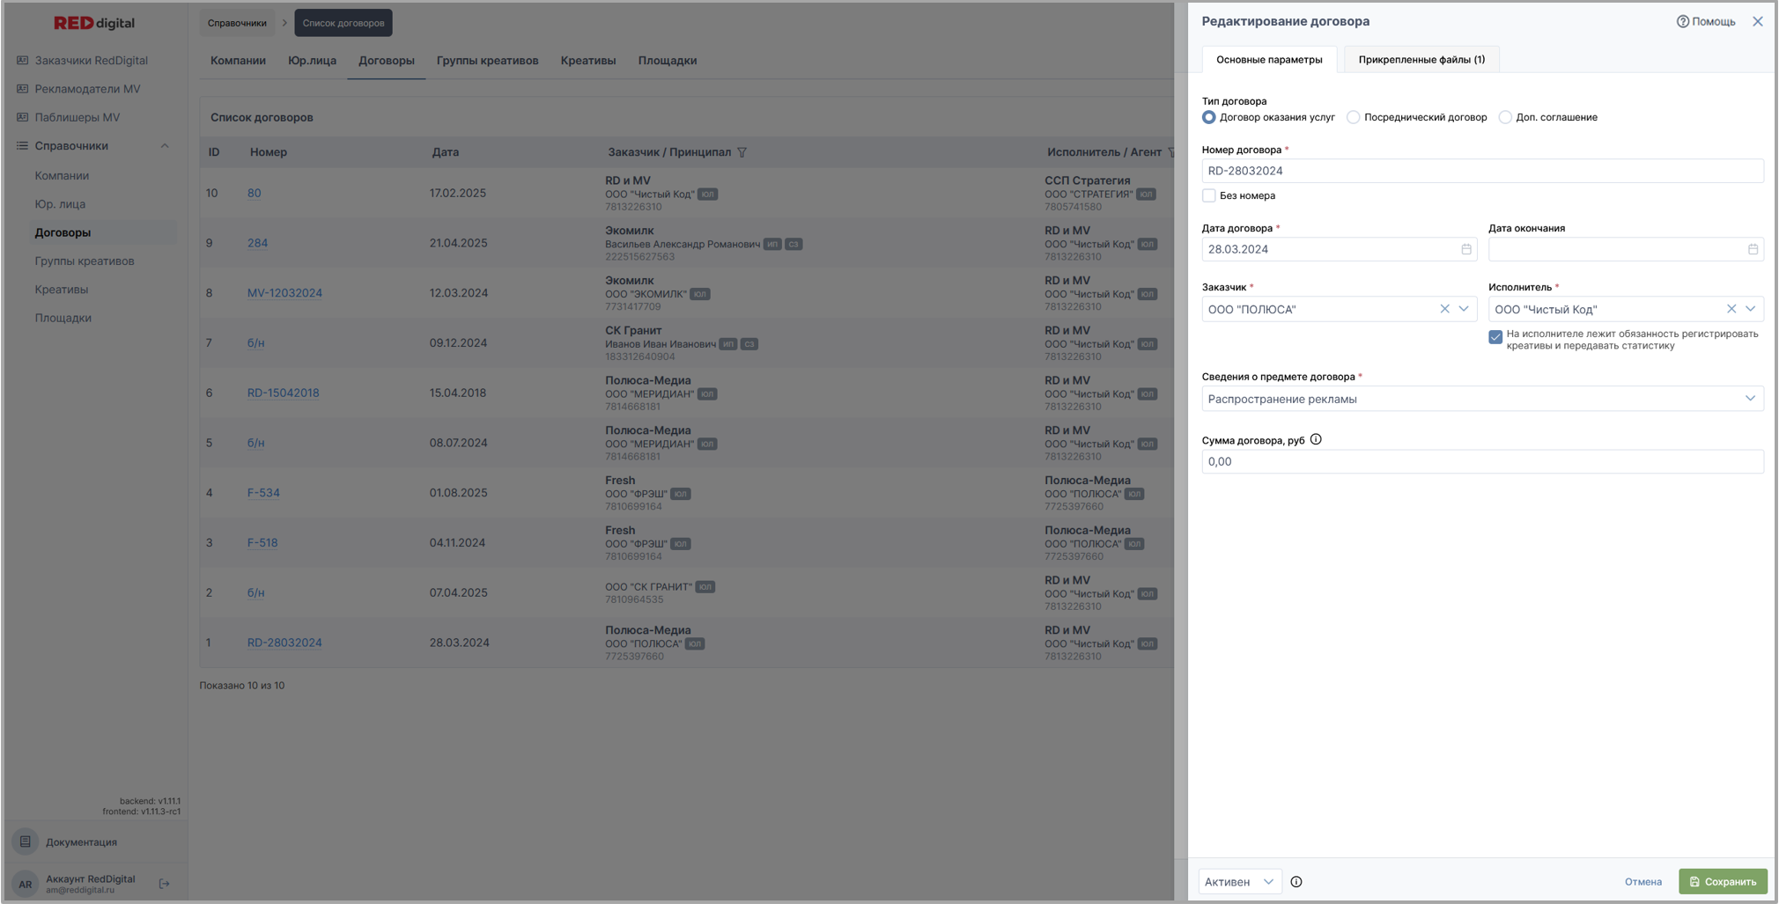Image resolution: width=1779 pixels, height=904 pixels.
Task: Click the Help question mark icon
Action: pyautogui.click(x=1682, y=22)
